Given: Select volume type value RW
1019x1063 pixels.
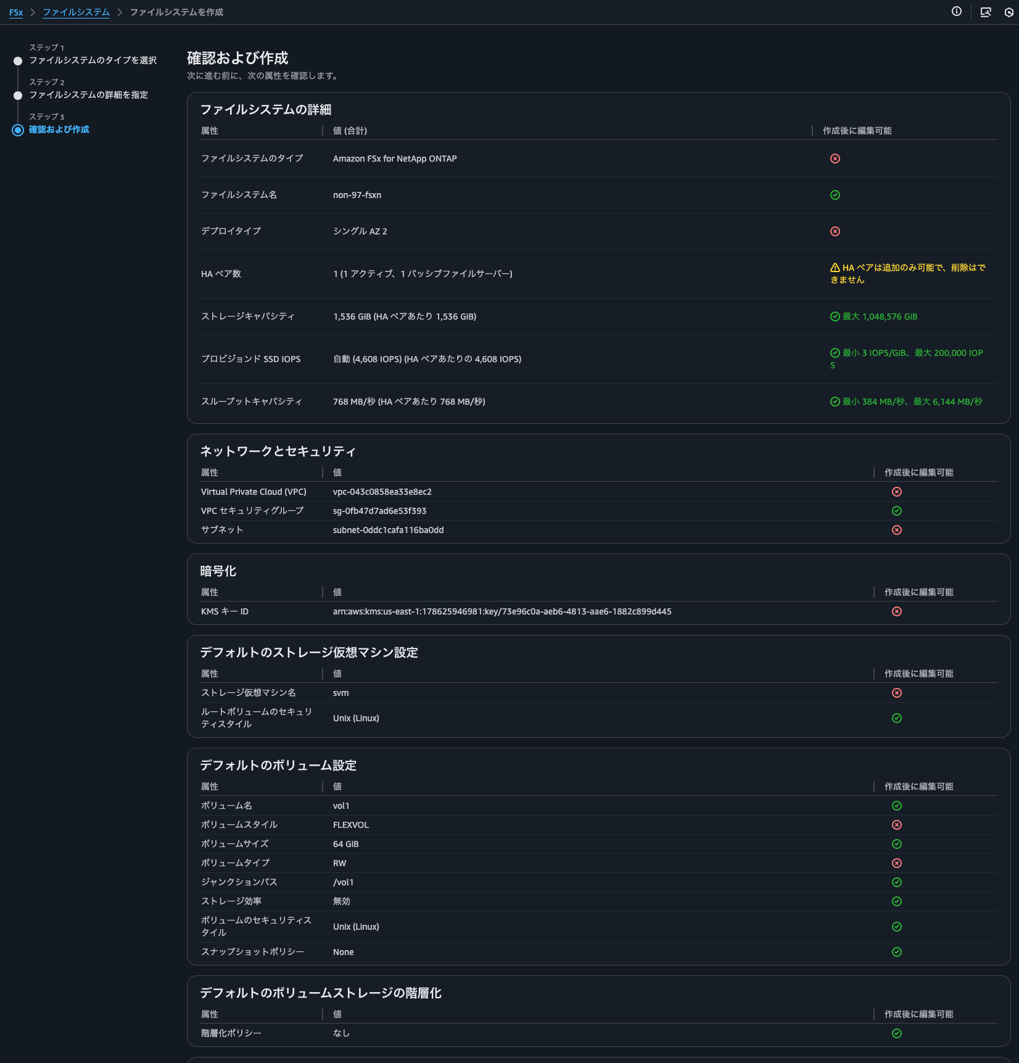Looking at the screenshot, I should coord(340,863).
